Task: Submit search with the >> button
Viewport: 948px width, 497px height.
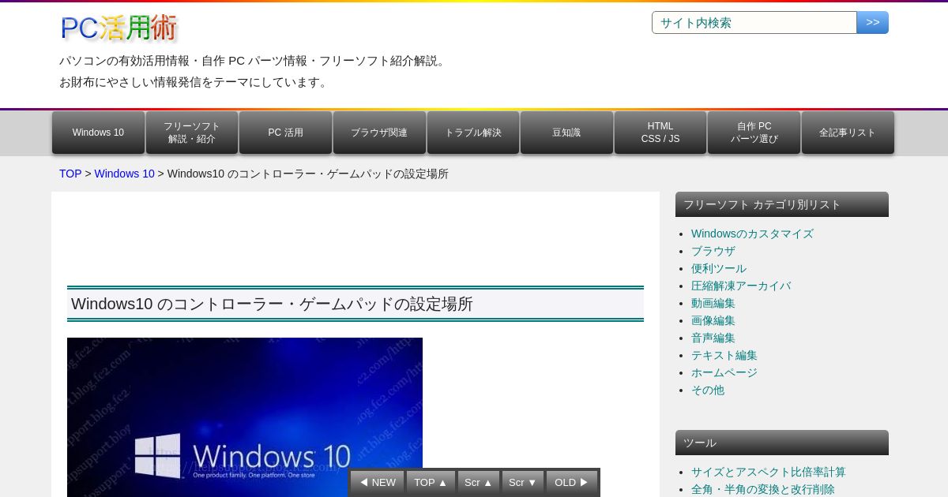Action: (873, 22)
